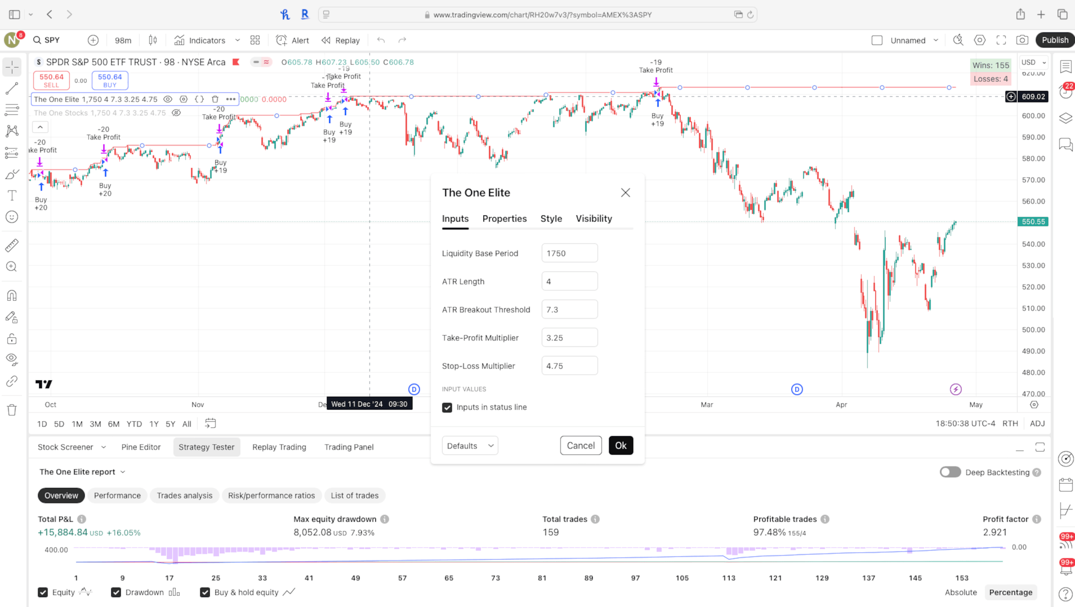Open the 98m interval selector
This screenshot has height=607, width=1075.
pyautogui.click(x=123, y=40)
